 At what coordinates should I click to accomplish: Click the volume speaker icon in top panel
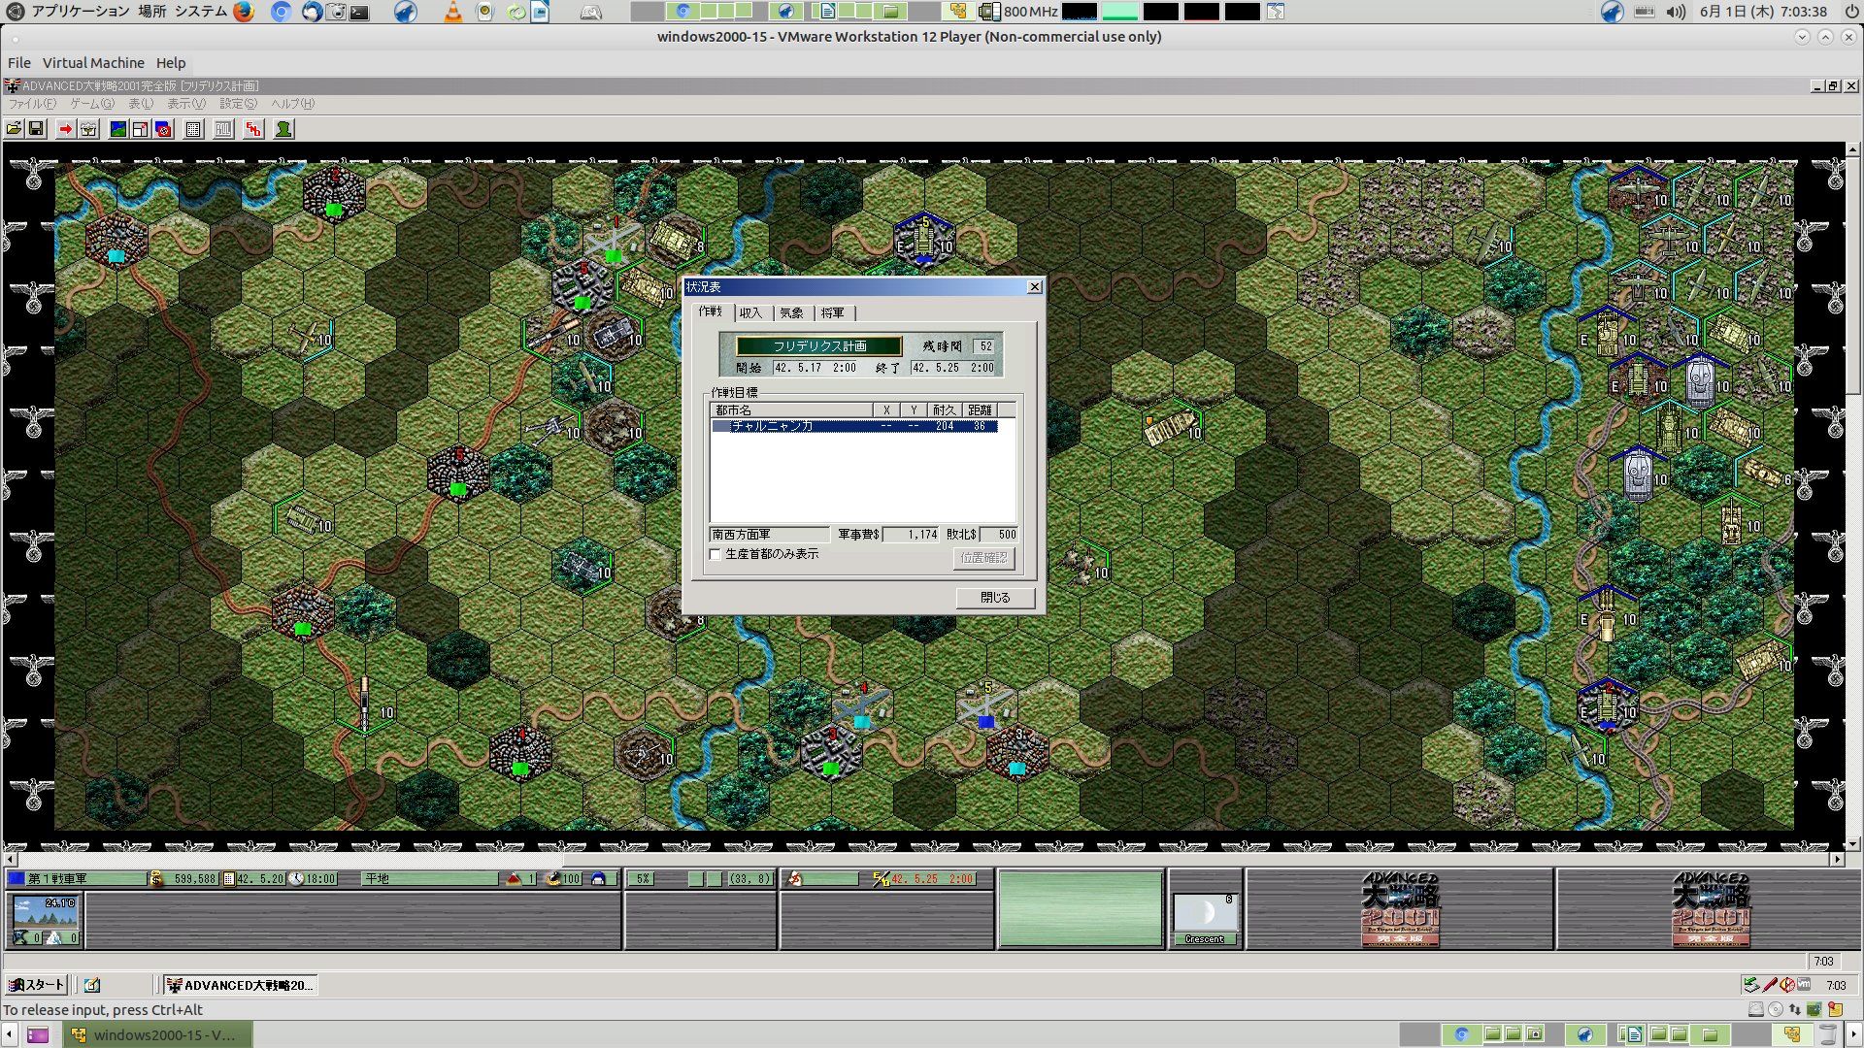(1676, 12)
